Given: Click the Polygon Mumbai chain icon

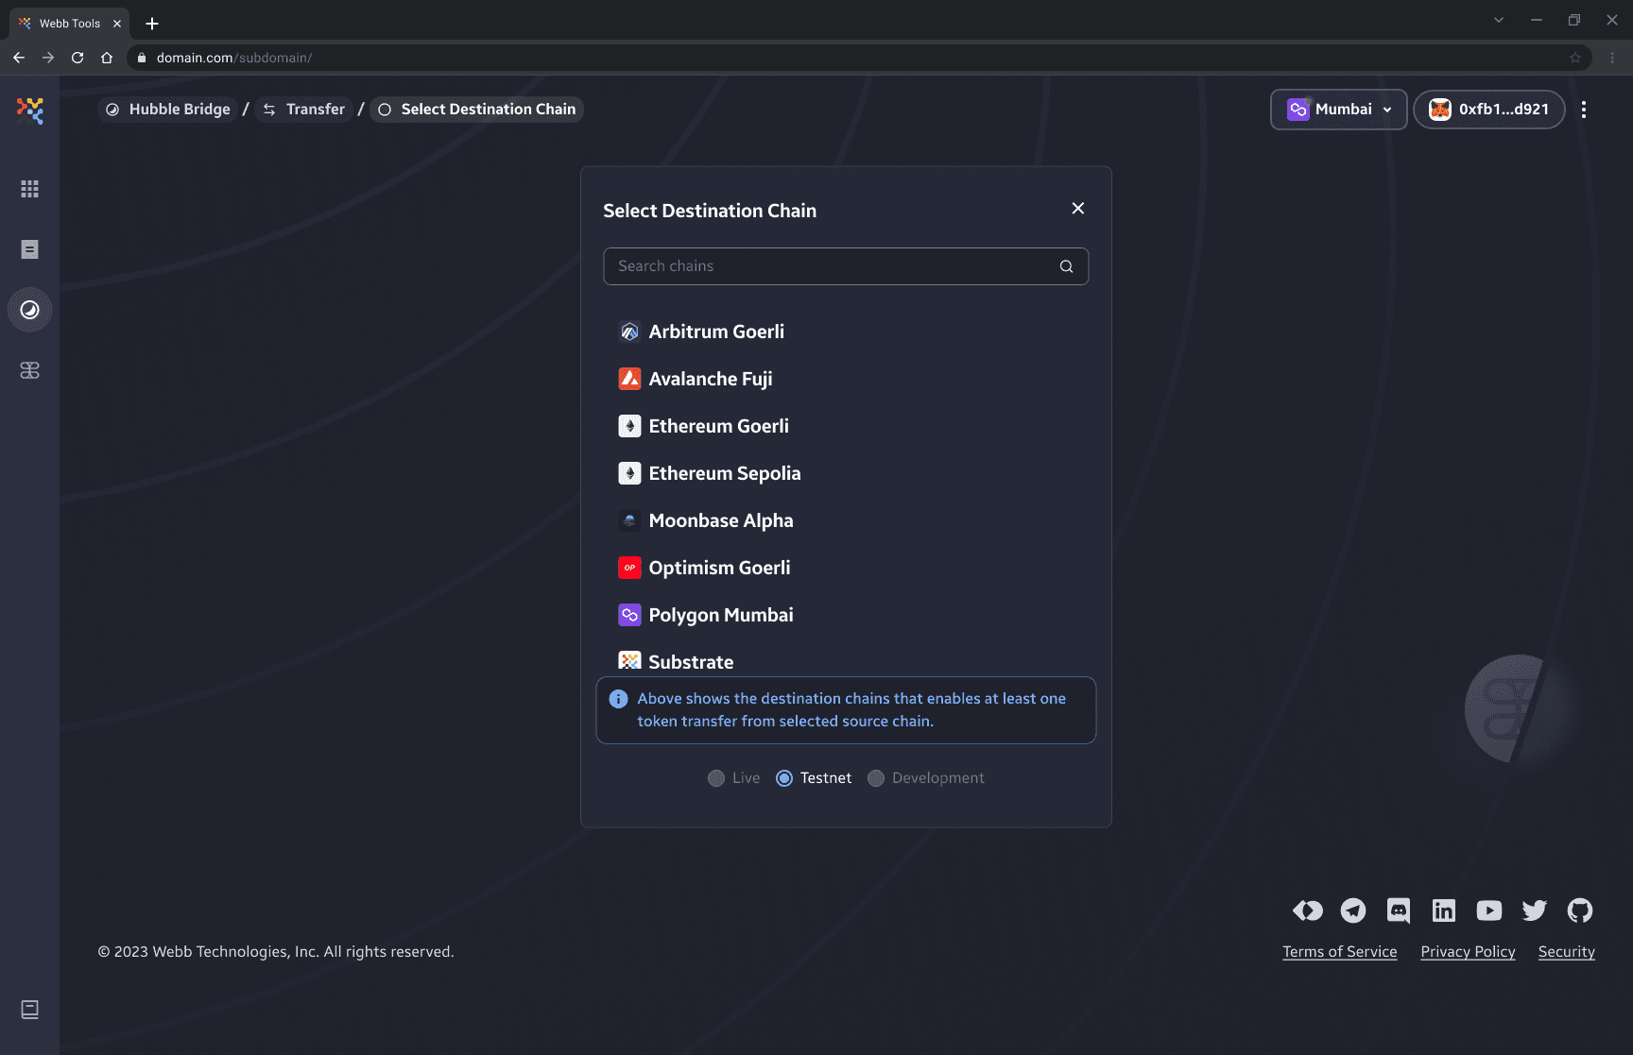Looking at the screenshot, I should (x=629, y=615).
